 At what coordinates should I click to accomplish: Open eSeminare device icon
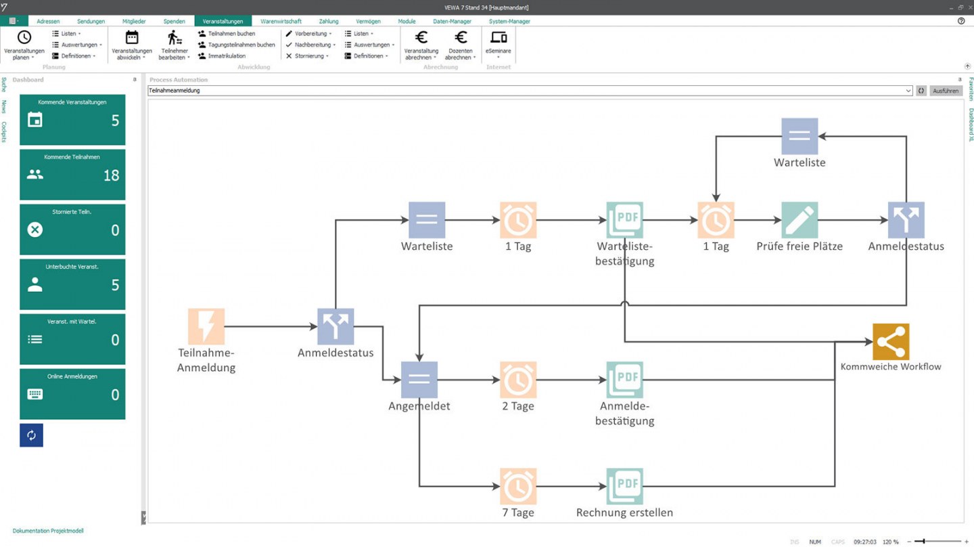pos(498,37)
